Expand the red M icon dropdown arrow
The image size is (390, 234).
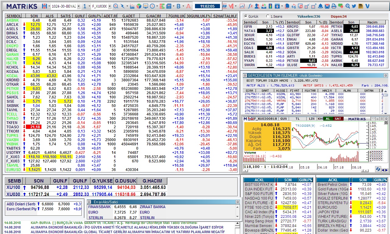[x=236, y=6]
